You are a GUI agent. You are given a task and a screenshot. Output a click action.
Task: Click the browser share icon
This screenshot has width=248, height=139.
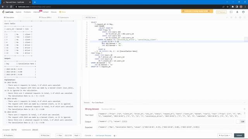click(223, 7)
